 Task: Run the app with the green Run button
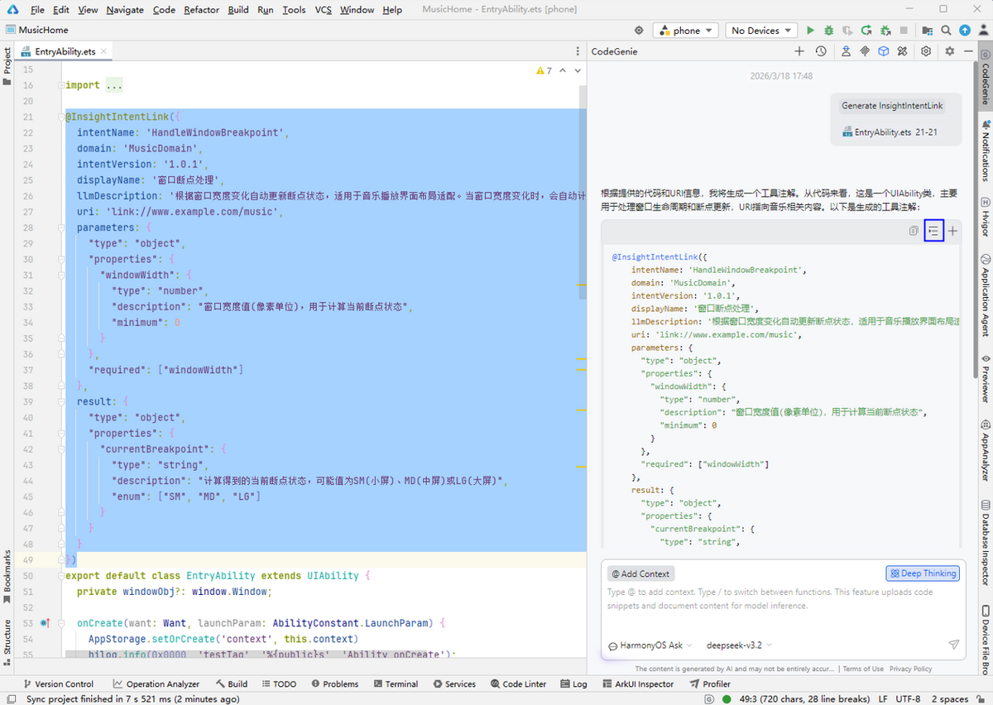point(811,31)
